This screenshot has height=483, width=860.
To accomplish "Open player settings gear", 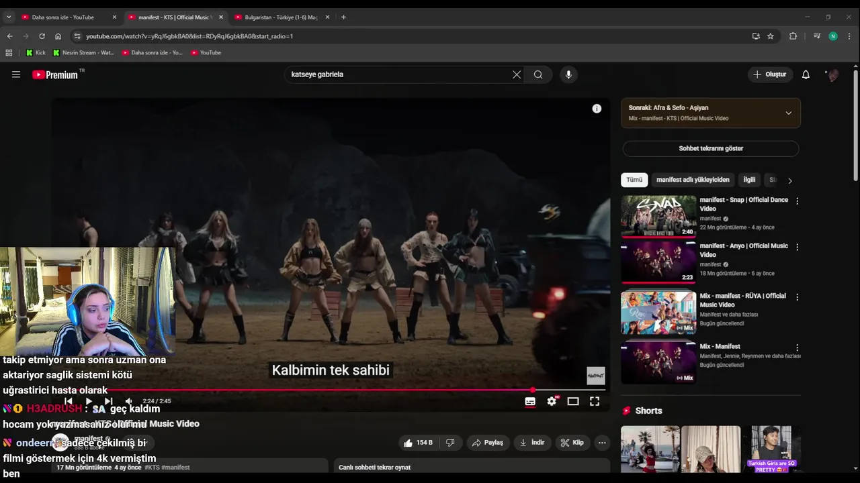I will click(552, 401).
